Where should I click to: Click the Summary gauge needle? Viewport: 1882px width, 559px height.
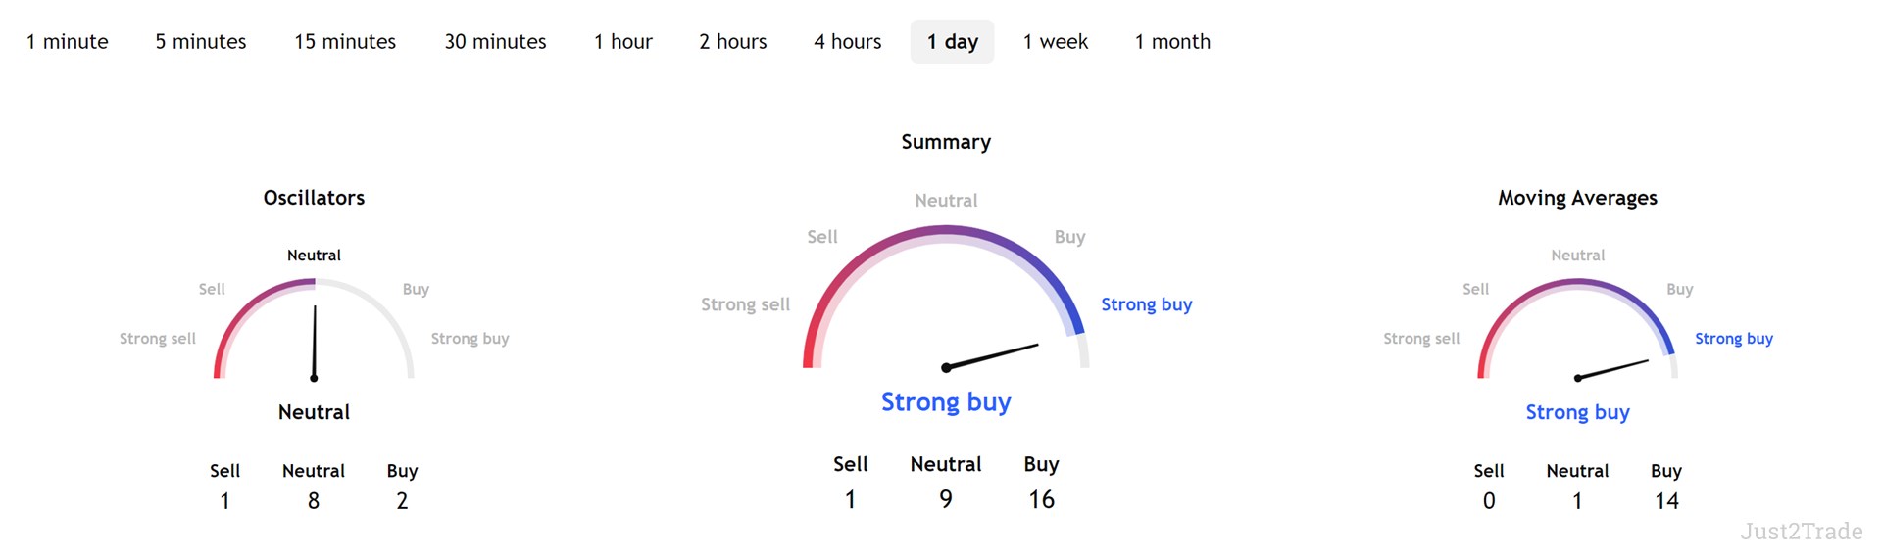click(990, 356)
